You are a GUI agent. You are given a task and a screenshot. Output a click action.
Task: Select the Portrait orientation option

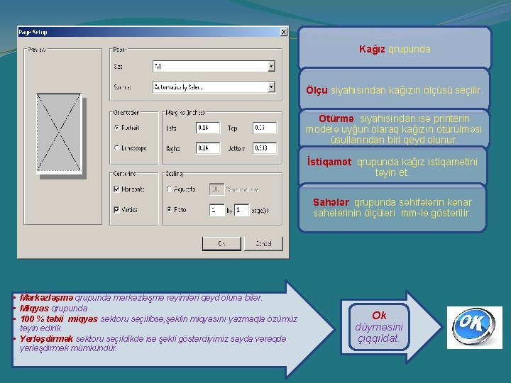tap(116, 128)
